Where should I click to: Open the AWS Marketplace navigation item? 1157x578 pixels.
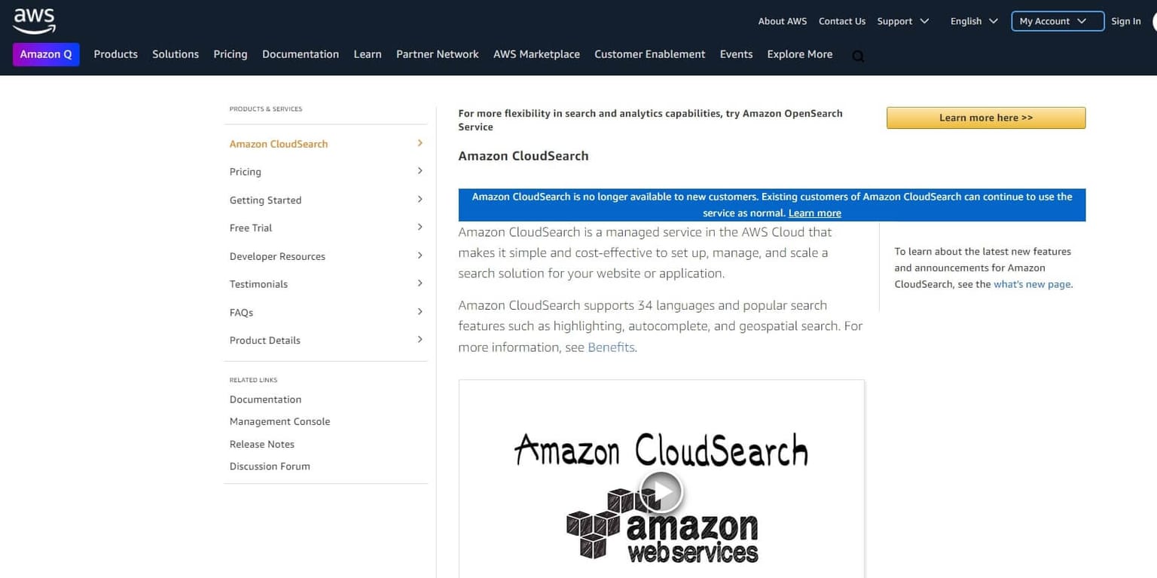click(536, 54)
